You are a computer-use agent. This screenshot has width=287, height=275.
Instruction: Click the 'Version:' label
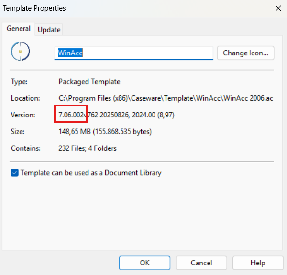tap(23, 115)
